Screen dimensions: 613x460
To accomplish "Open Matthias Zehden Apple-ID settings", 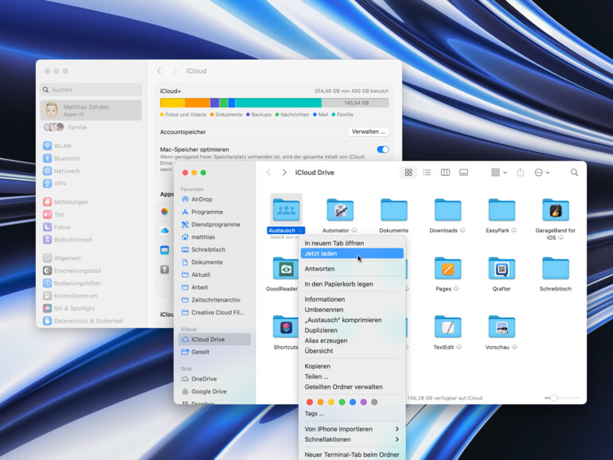I will coord(91,110).
